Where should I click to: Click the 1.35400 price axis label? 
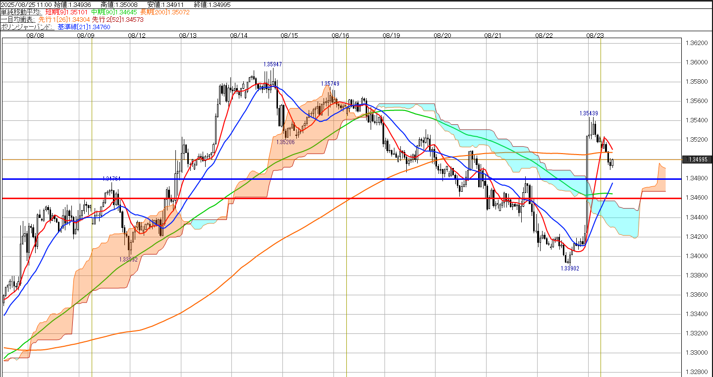696,120
